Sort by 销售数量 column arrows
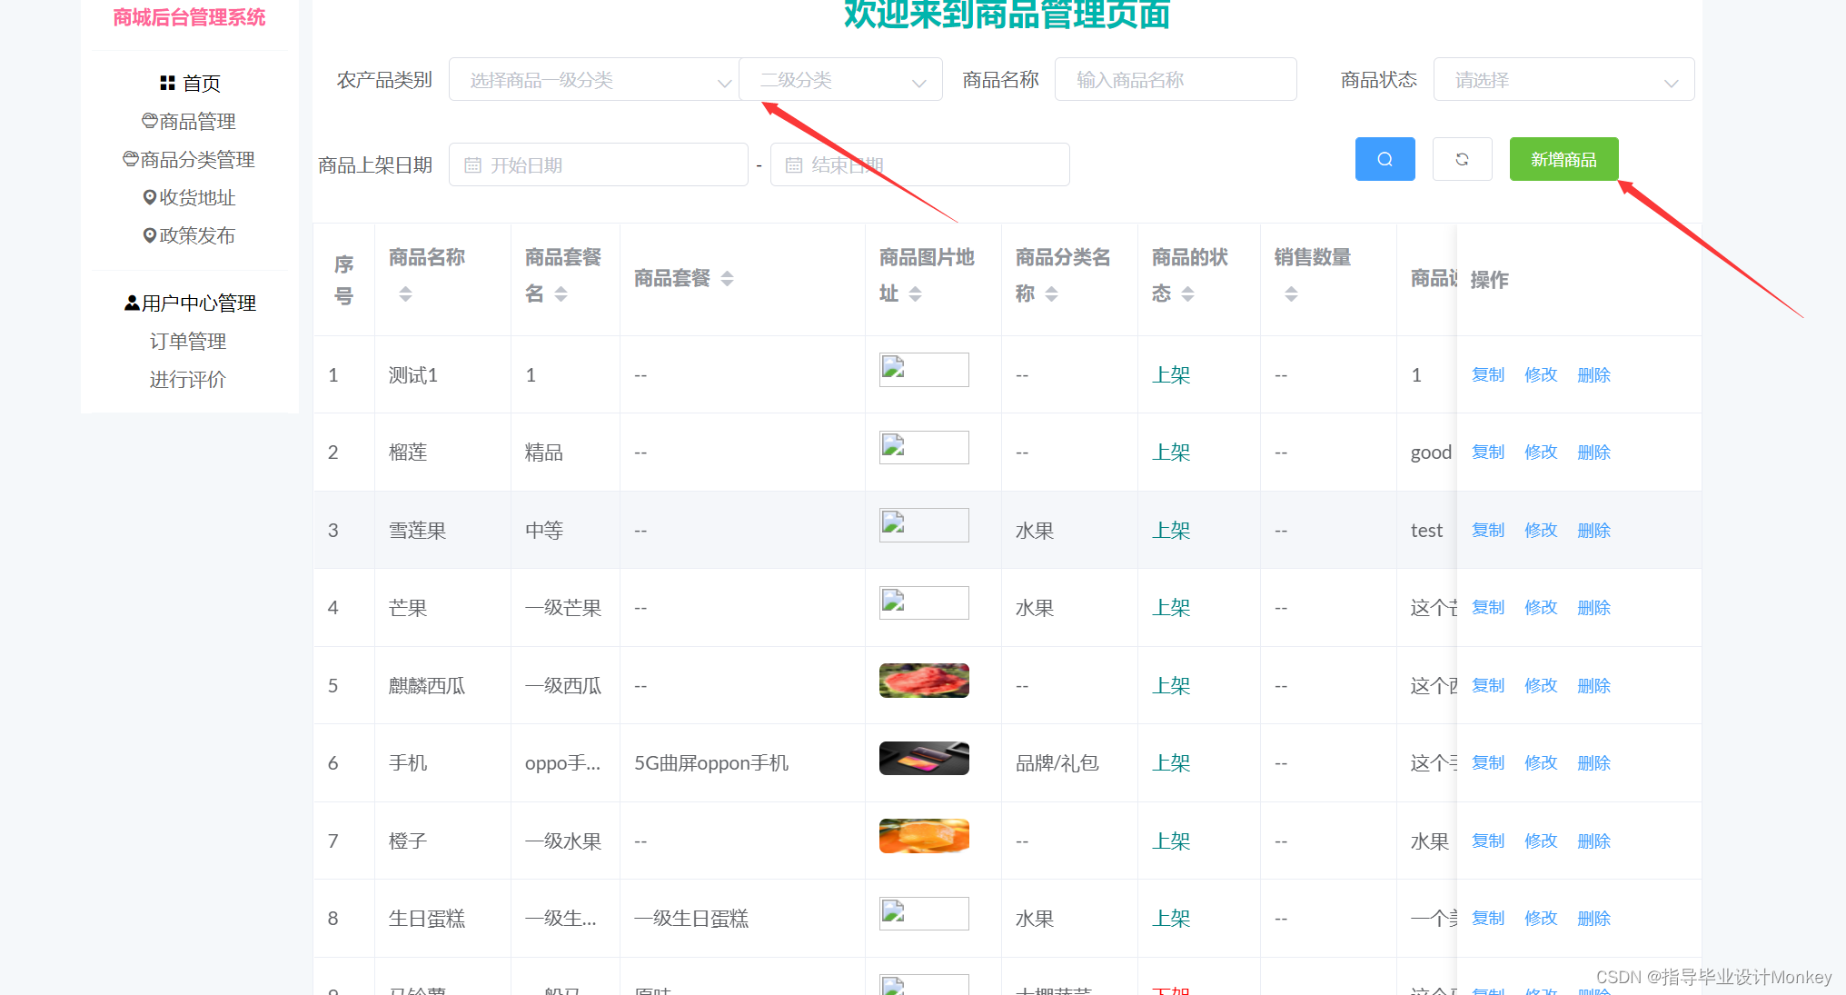 coord(1291,294)
